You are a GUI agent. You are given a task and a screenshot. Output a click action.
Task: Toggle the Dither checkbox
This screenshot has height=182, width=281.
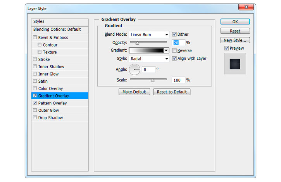pyautogui.click(x=174, y=34)
